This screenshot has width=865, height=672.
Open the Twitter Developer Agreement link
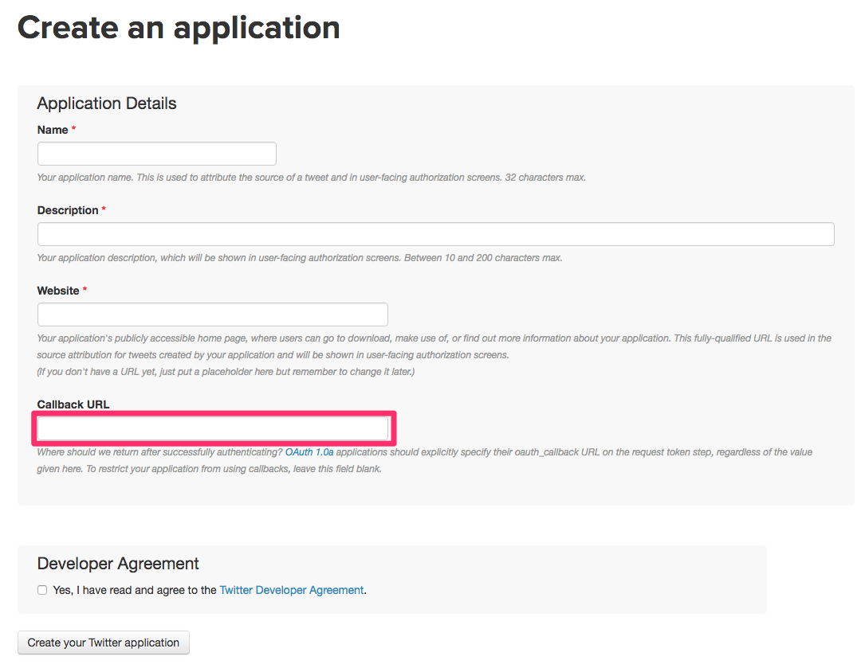(x=291, y=590)
